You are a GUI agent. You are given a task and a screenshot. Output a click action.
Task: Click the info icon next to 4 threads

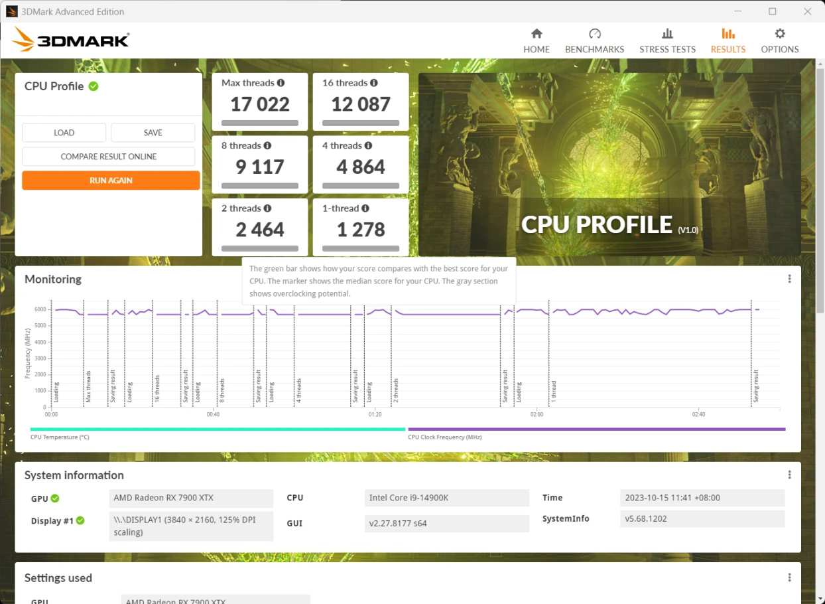pos(368,145)
